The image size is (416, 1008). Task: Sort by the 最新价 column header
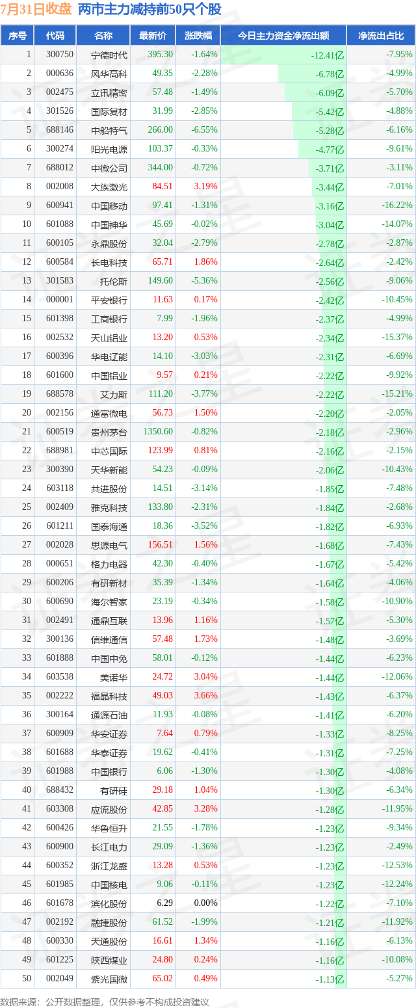click(x=153, y=36)
